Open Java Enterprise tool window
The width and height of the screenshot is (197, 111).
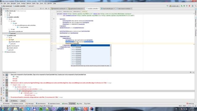[41, 104]
